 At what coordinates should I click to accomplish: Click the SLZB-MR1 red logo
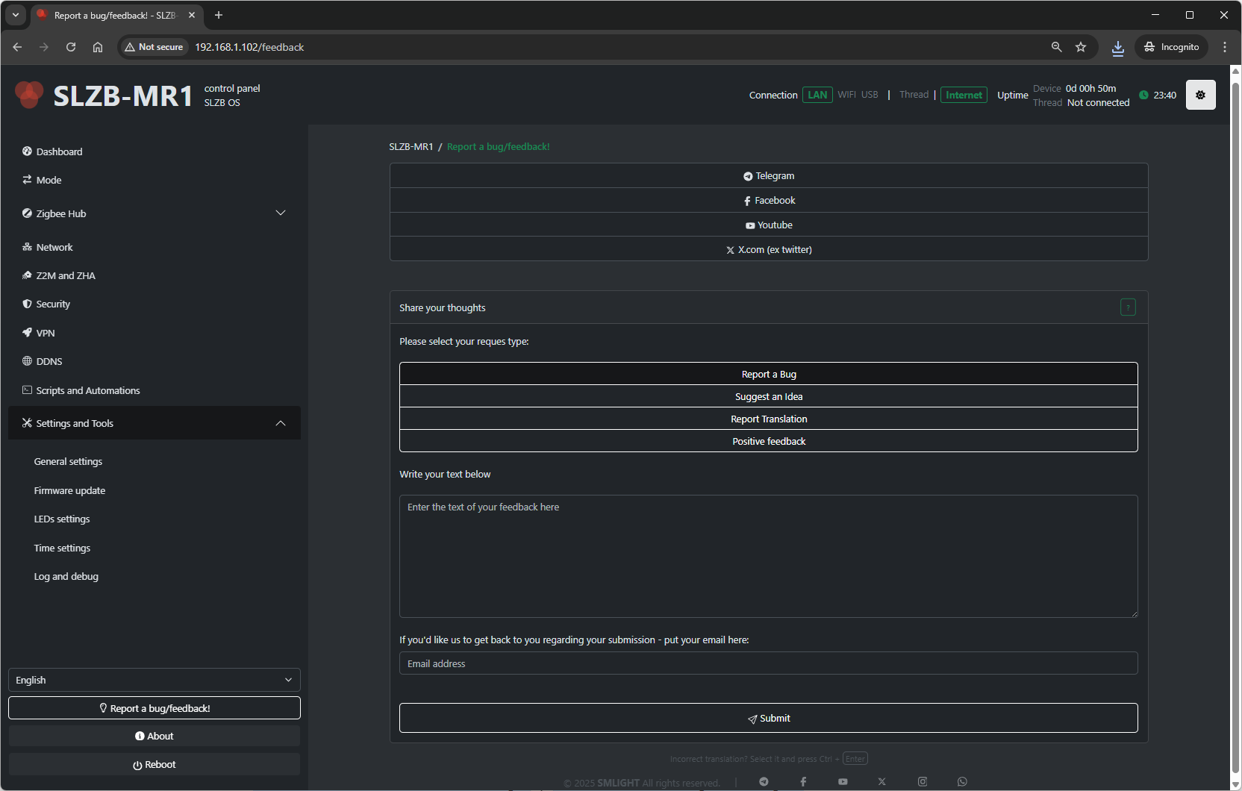click(x=30, y=95)
